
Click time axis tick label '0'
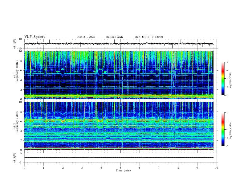[24, 168]
